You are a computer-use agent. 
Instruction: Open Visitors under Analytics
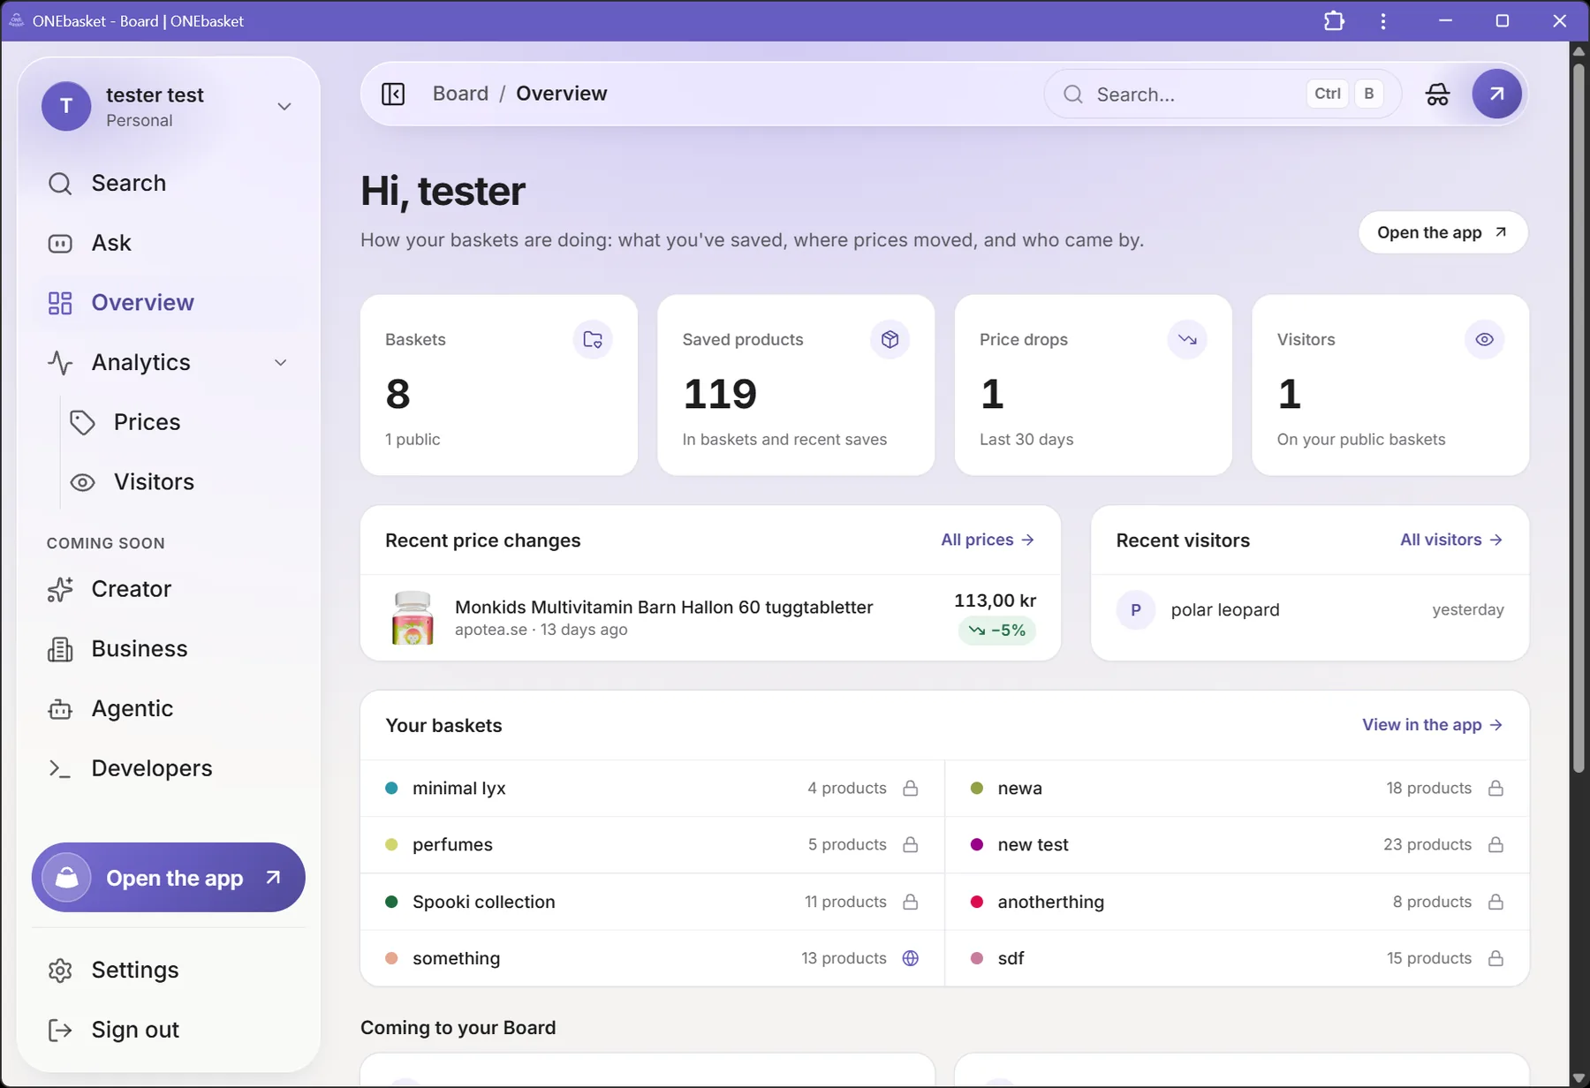click(x=184, y=482)
